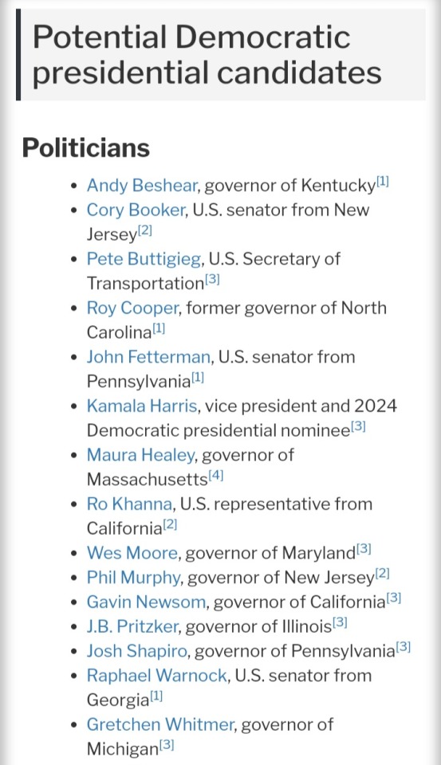
Task: Open footnote 3 after Transportation
Action: [x=212, y=279]
